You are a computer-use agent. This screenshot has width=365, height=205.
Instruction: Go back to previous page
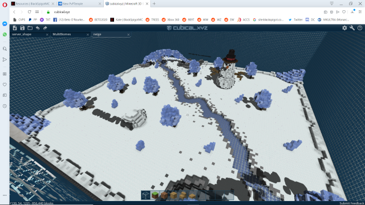coord(14,12)
